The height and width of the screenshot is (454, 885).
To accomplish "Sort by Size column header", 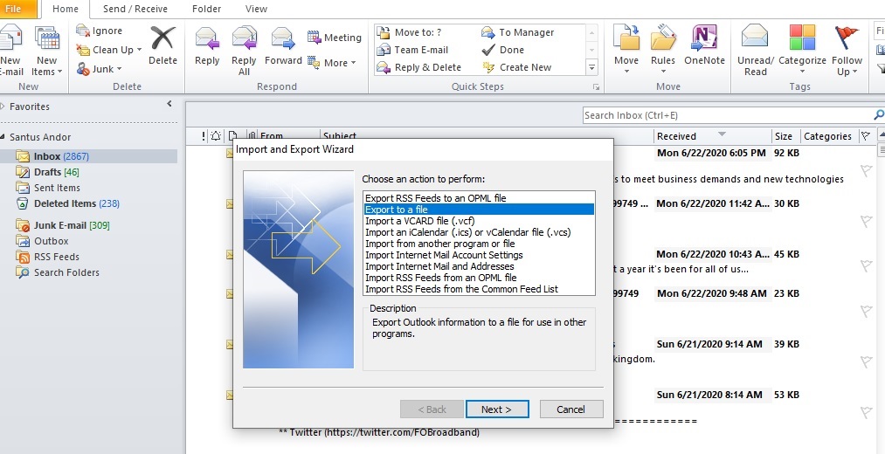I will (785, 136).
